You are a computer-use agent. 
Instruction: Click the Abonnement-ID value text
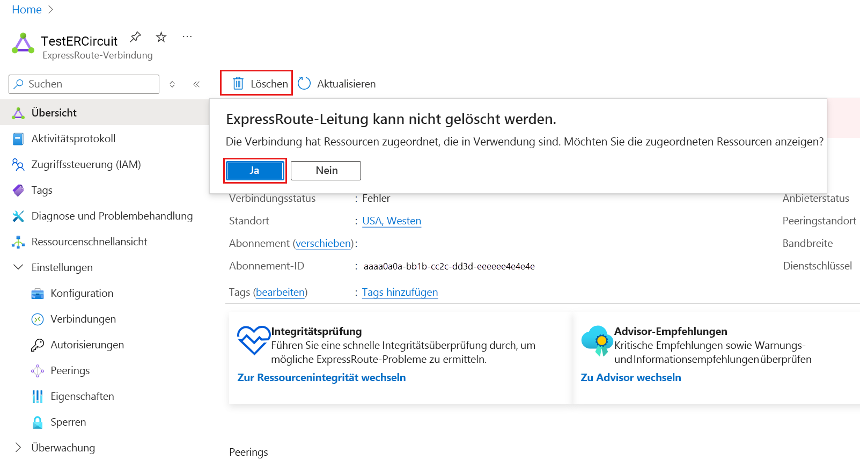(449, 267)
